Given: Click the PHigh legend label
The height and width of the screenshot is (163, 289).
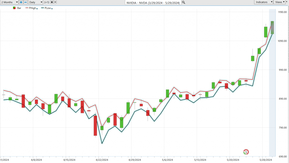Looking at the screenshot, I should point(32,8).
